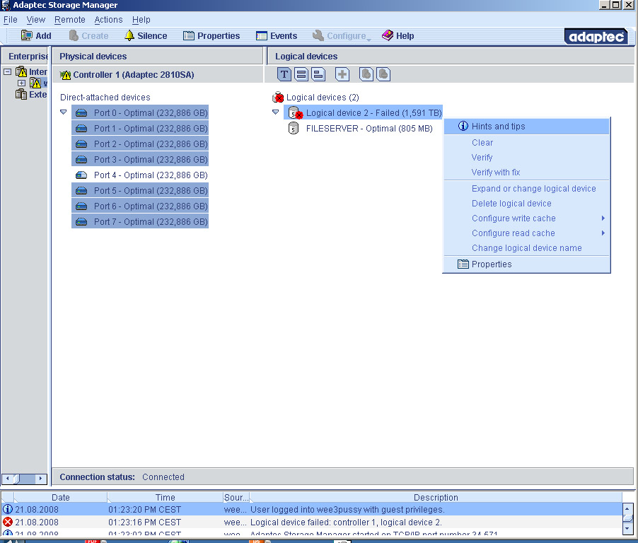Expand the child node under Inter

click(21, 83)
